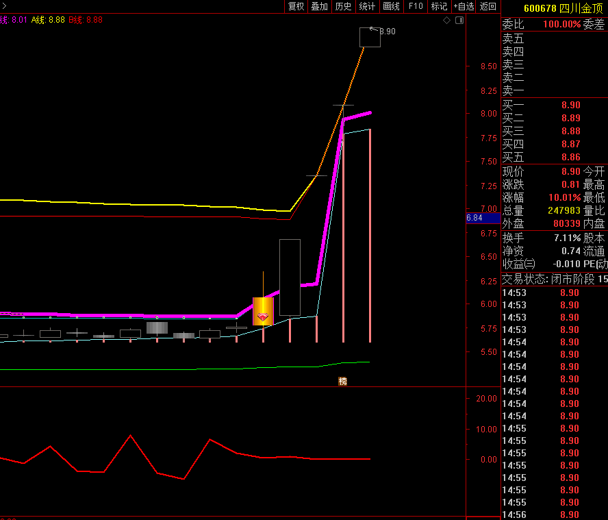
Task: Select the 14:56 8.90 tick row
Action: point(555,515)
